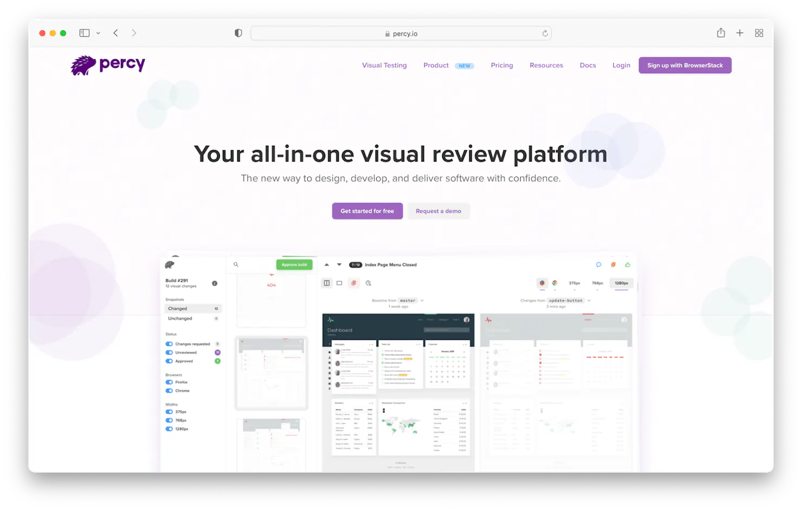Reload the percy.io page
Viewport: 802px width, 510px height.
coord(545,34)
